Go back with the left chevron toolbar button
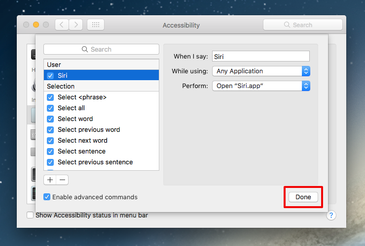This screenshot has width=365, height=246. pyautogui.click(x=62, y=25)
